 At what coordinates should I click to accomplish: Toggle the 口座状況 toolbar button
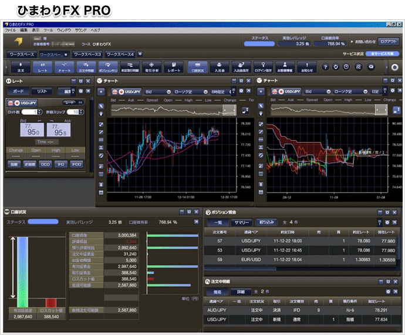(198, 67)
